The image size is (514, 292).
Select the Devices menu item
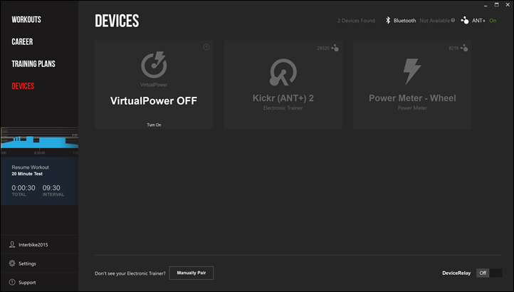23,86
